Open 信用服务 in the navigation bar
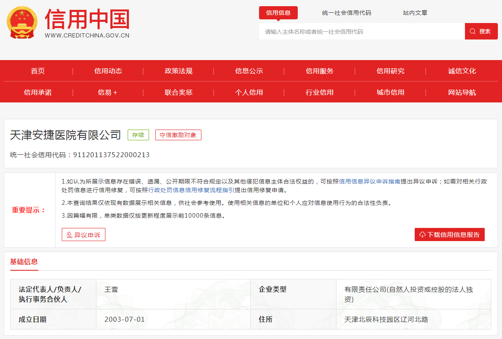Viewport: 502px width, 339px height. (x=320, y=71)
